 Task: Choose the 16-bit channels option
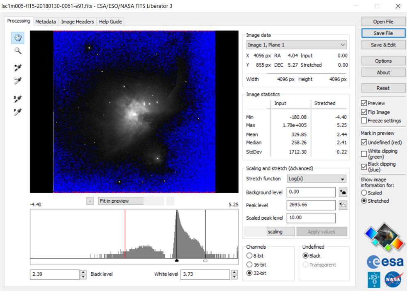point(249,264)
